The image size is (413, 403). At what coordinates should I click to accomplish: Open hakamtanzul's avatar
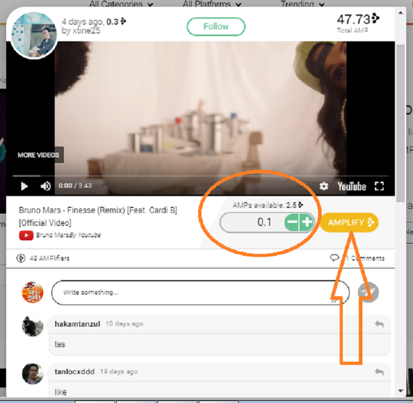point(33,326)
